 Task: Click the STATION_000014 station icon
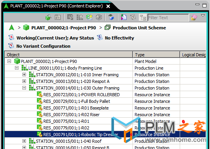coord(32,88)
